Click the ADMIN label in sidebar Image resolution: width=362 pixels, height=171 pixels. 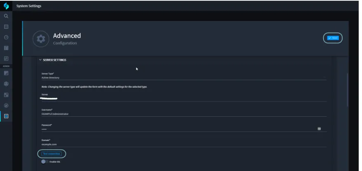(6, 66)
